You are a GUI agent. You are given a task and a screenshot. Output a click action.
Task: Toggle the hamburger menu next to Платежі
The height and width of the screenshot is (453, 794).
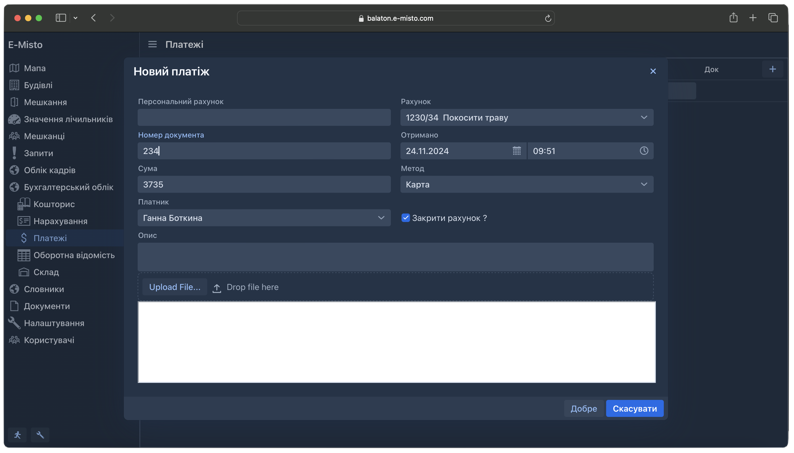[152, 45]
